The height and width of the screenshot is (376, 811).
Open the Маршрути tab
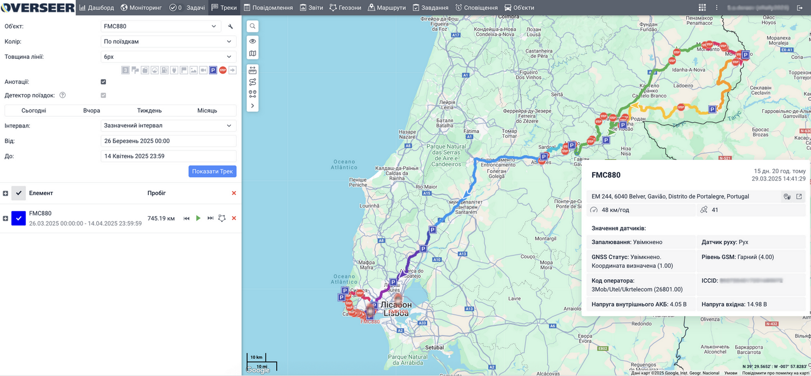[387, 8]
